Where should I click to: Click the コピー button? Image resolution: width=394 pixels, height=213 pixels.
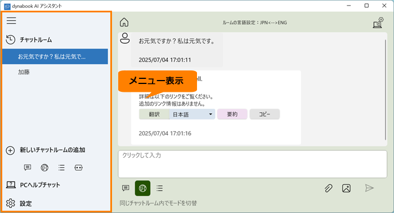[x=265, y=114]
